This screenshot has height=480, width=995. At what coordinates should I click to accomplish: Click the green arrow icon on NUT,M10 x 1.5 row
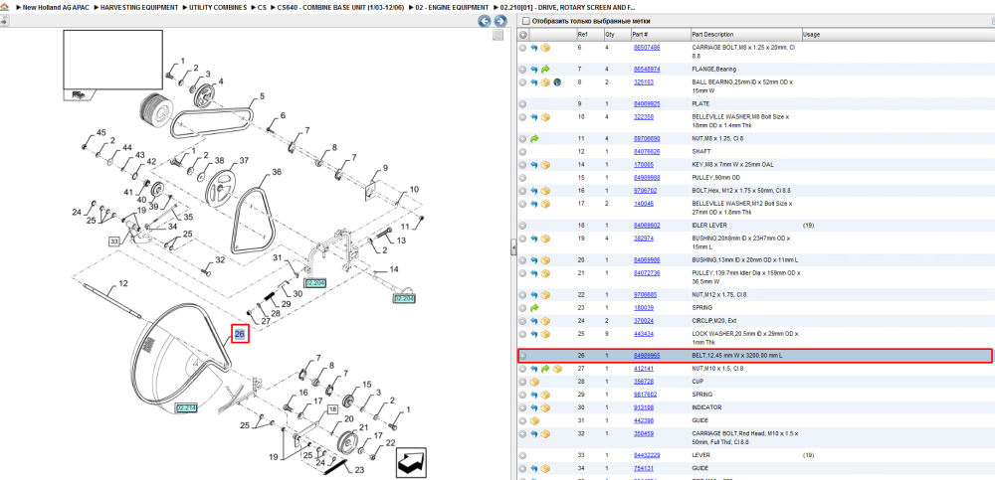click(545, 369)
